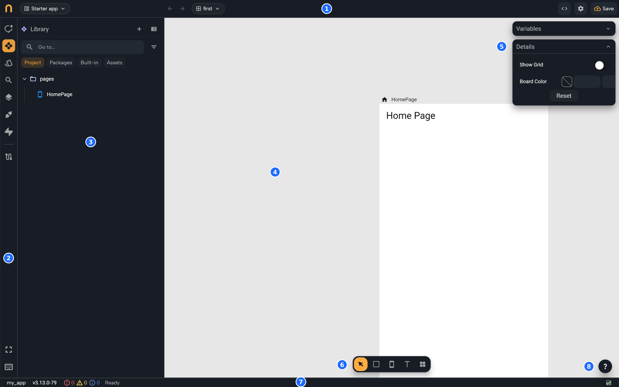Collapse the pages folder chevron
619x387 pixels.
pos(24,79)
